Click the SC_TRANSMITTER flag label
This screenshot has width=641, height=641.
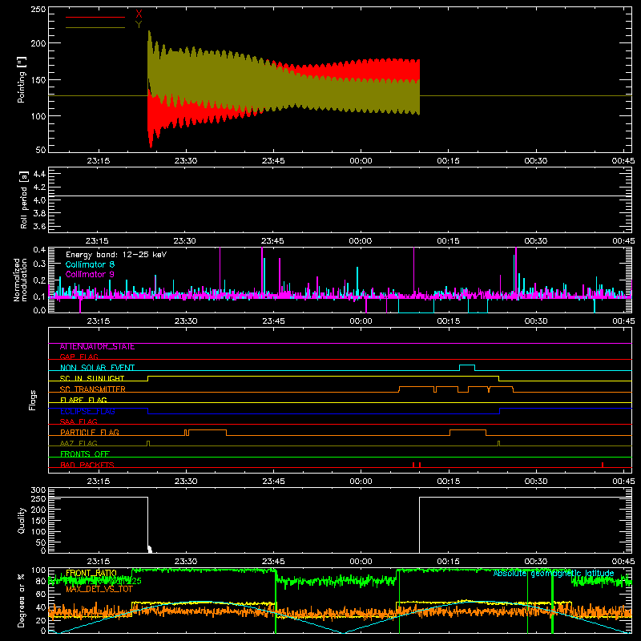(x=93, y=389)
